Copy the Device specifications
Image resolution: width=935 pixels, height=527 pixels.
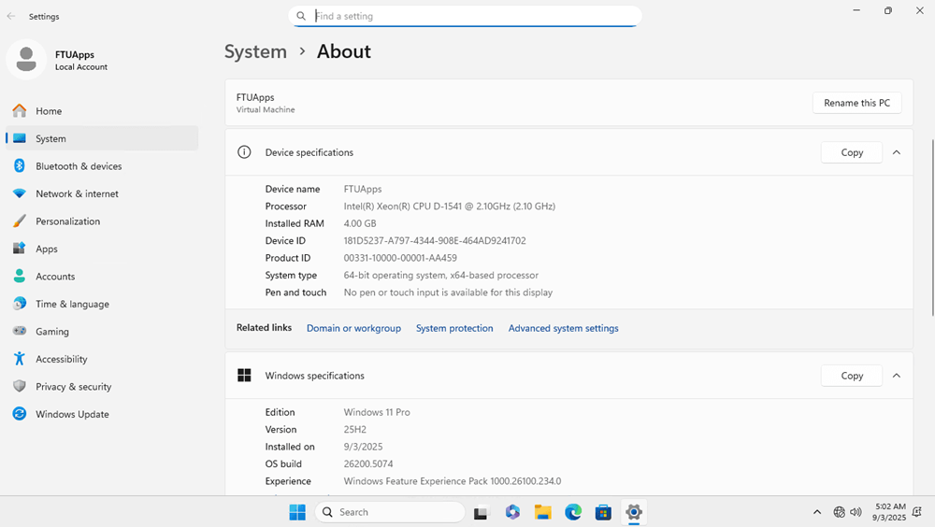click(x=851, y=152)
